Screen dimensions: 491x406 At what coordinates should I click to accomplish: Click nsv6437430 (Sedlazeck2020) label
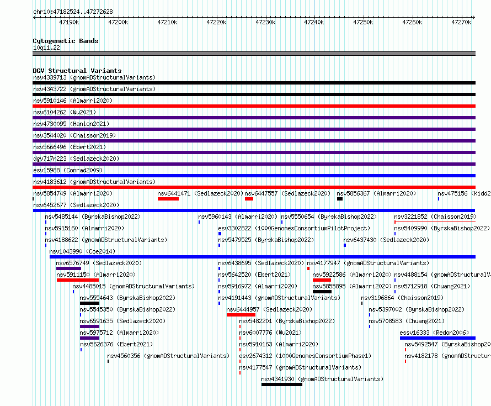386,240
